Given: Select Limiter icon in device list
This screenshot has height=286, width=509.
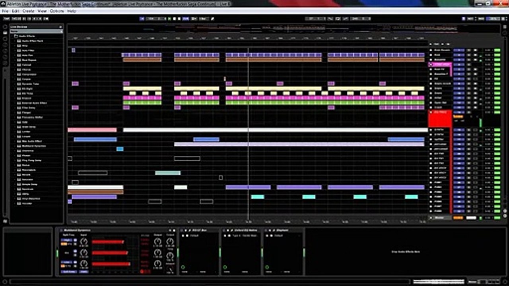Looking at the screenshot, I should click(x=19, y=131).
